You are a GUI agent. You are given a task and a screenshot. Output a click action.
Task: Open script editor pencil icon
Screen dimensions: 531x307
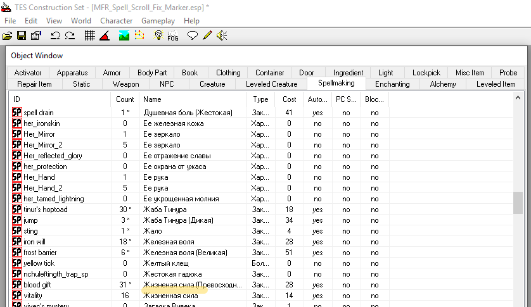(207, 35)
